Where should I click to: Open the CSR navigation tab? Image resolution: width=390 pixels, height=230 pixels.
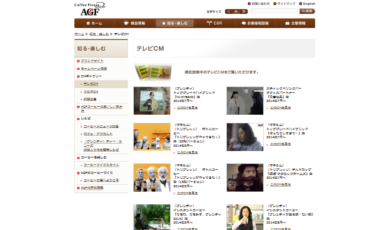point(215,23)
